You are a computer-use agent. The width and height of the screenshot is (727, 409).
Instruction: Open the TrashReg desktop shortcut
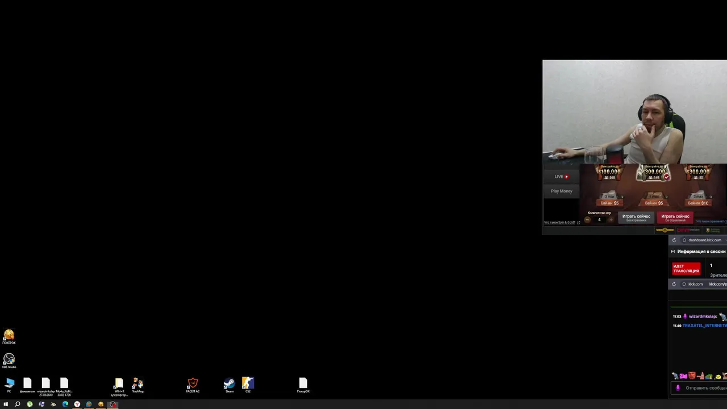pyautogui.click(x=137, y=385)
